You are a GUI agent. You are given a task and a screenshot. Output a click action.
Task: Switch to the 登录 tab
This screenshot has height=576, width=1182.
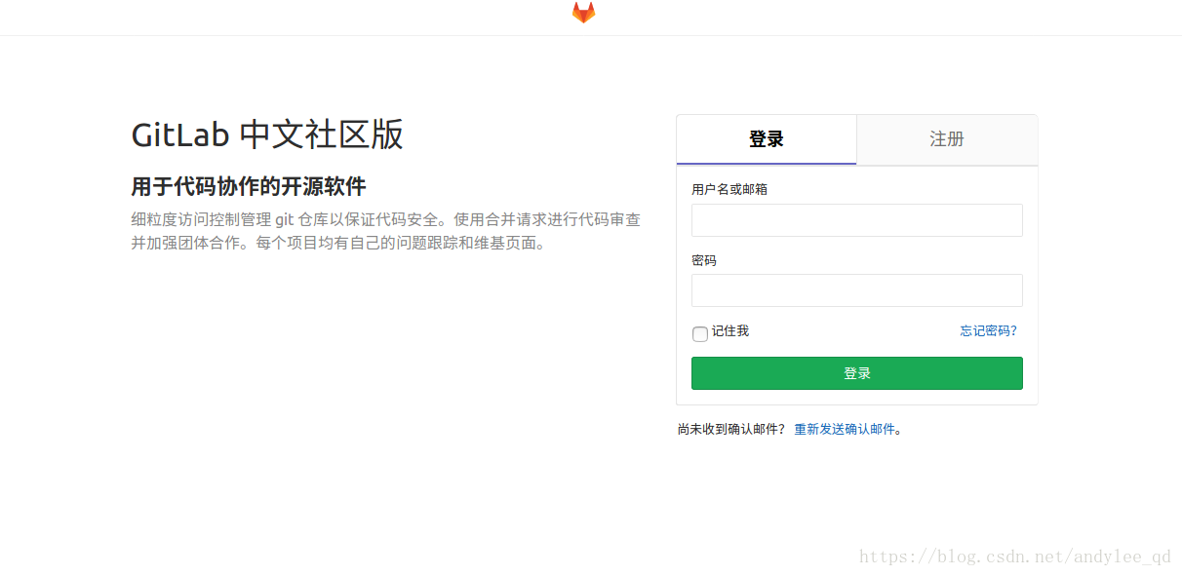(x=767, y=139)
